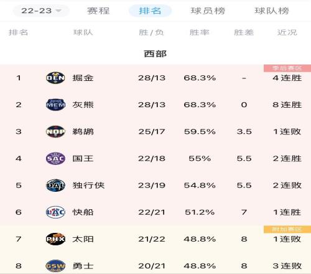Click the Dallas Mavericks DAL logo
Image resolution: width=311 pixels, height=274 pixels.
coord(55,185)
